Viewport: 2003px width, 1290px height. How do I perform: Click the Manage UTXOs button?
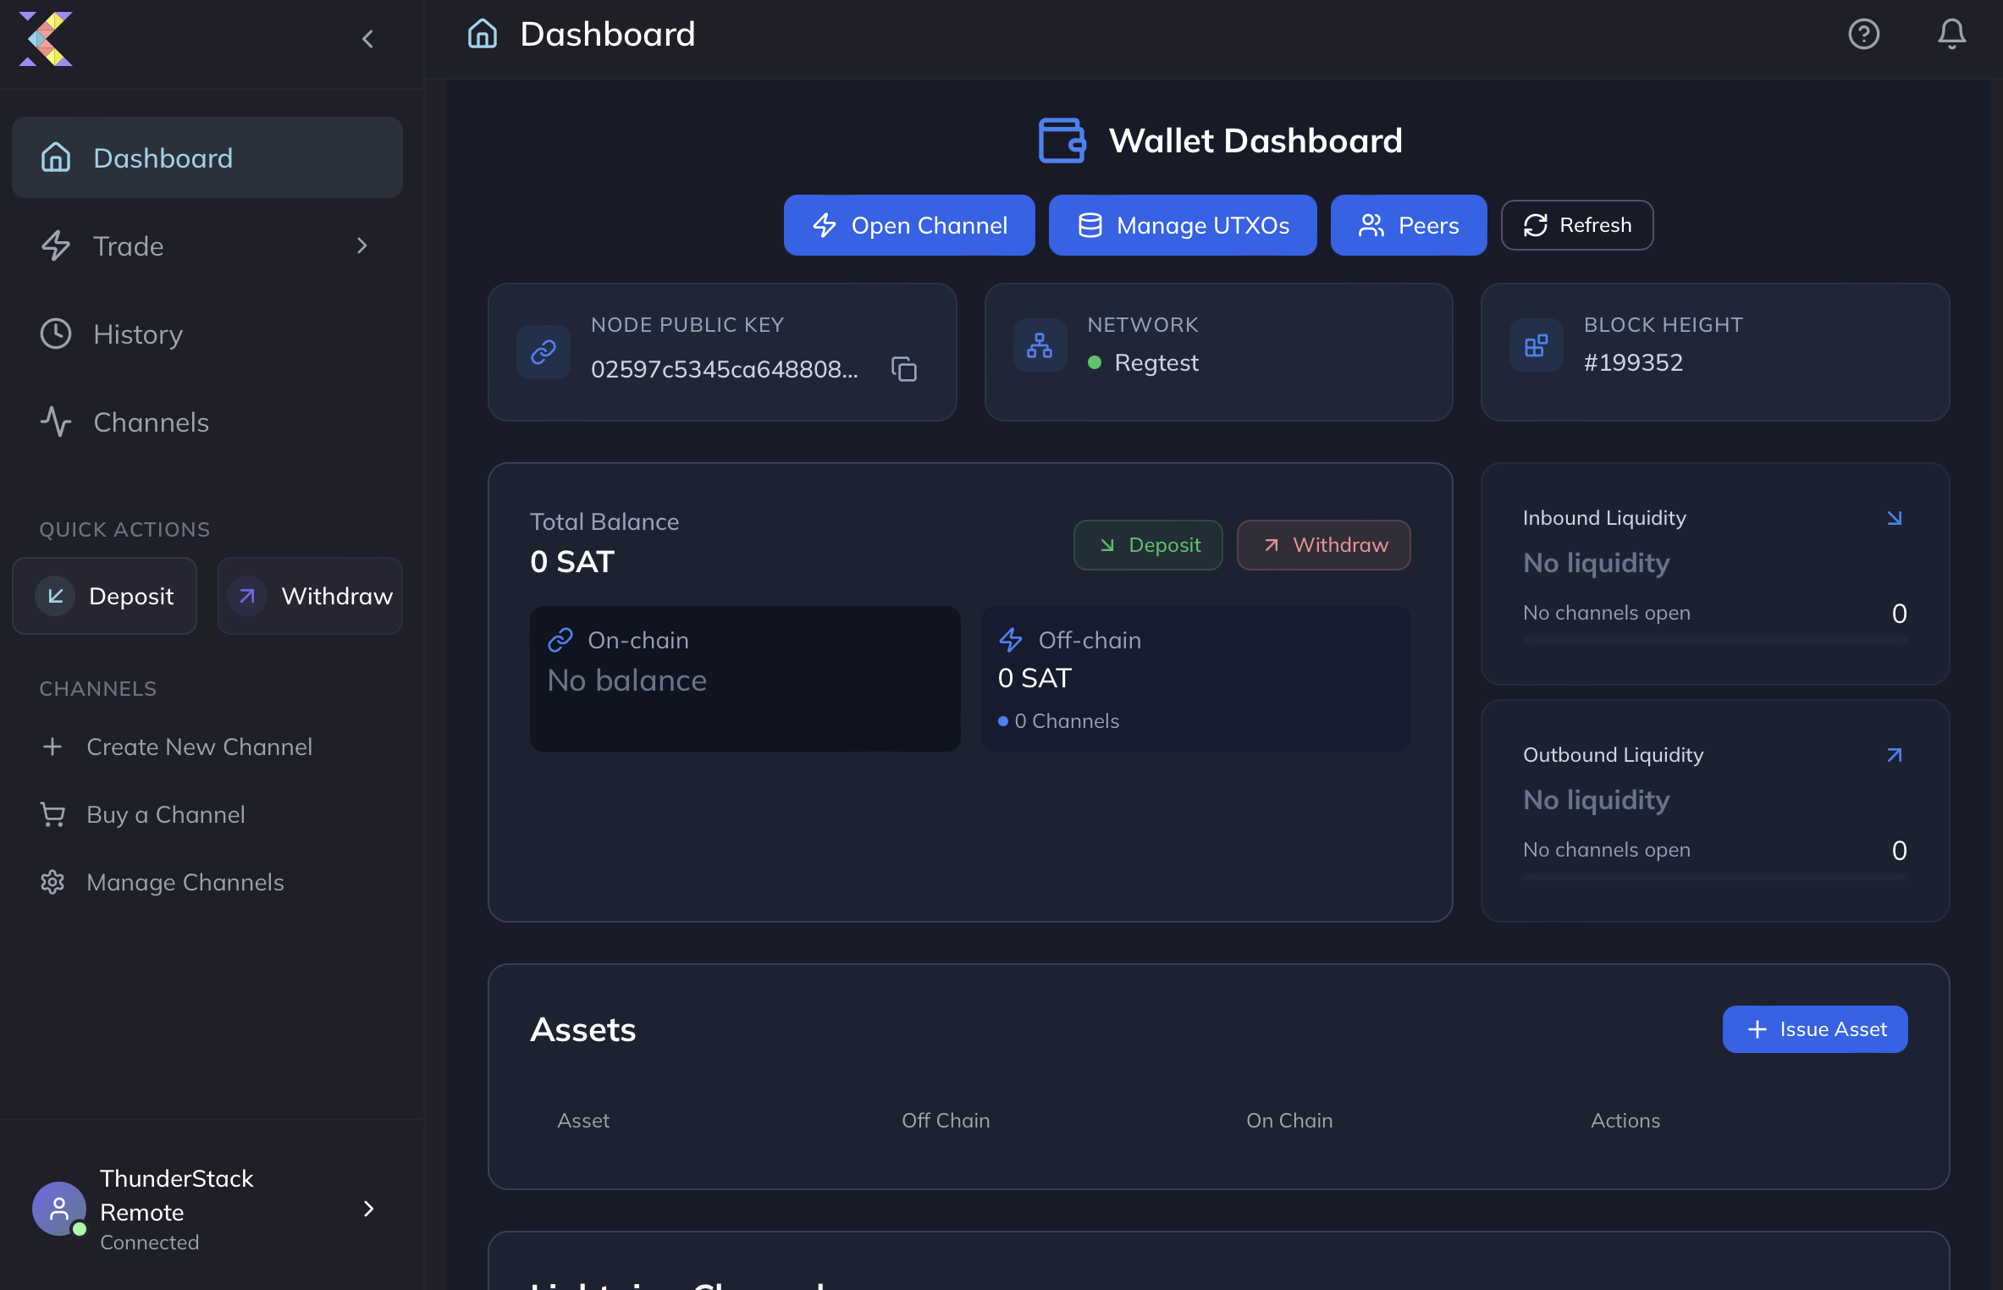1182,225
